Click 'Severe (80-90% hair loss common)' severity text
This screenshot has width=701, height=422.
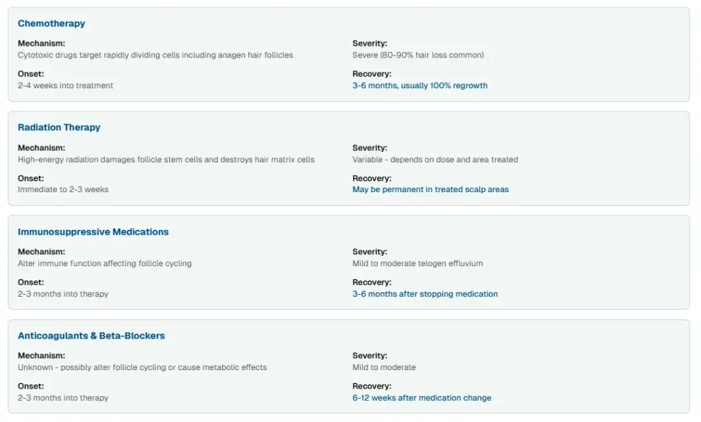(418, 55)
